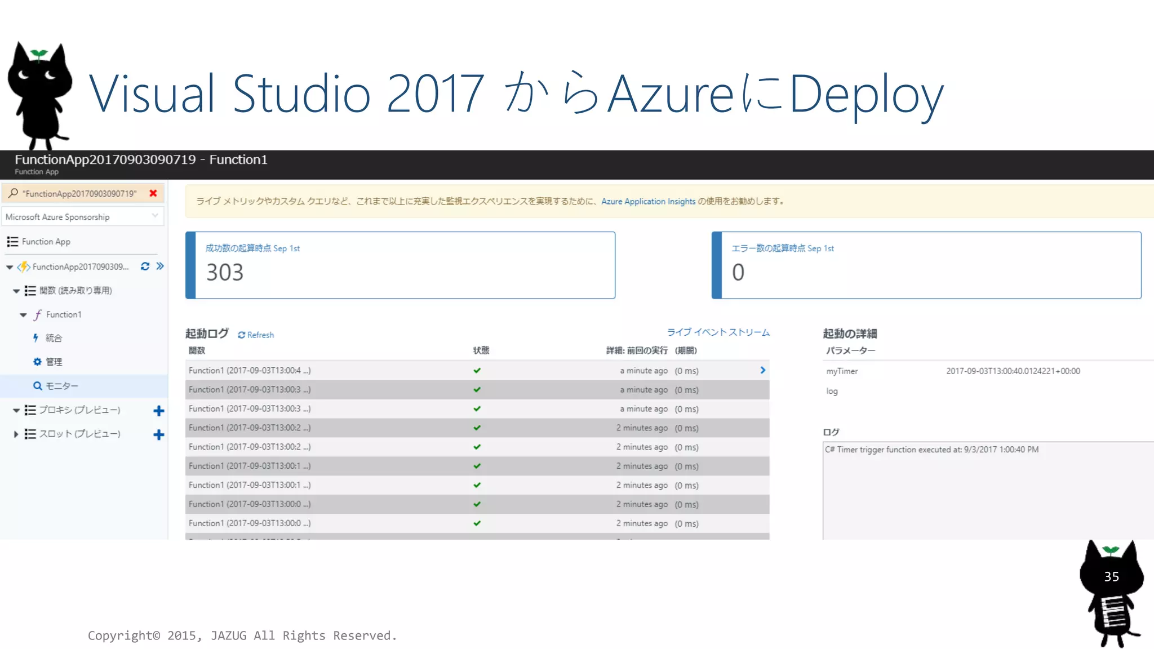
Task: Click the gear icon beside 管理
Action: [x=37, y=362]
